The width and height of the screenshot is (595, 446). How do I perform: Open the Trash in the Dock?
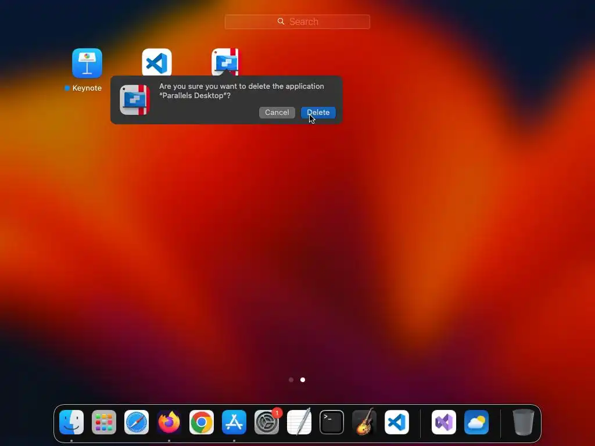[x=524, y=422]
